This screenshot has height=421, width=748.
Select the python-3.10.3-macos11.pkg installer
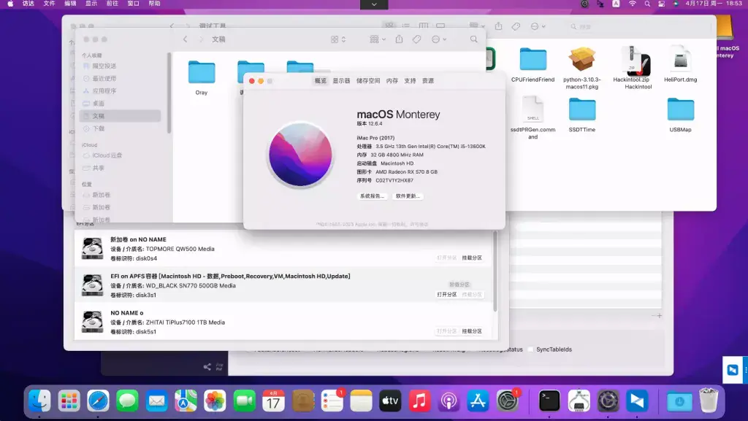pos(582,68)
